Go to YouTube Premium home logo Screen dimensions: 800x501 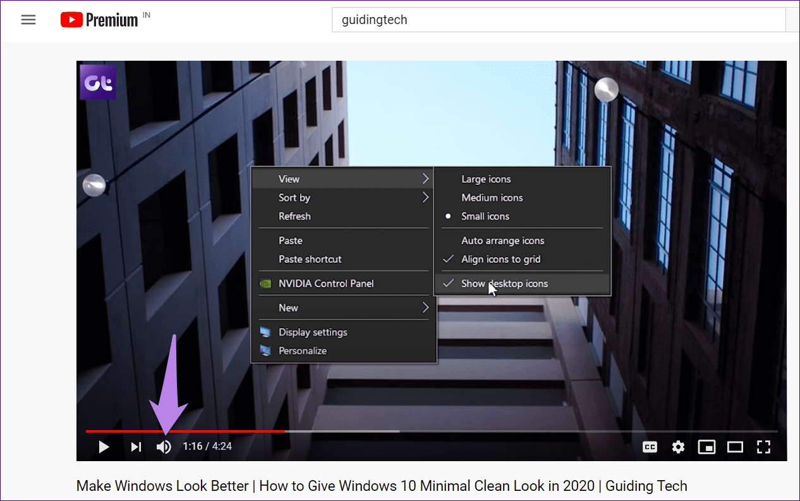click(99, 20)
